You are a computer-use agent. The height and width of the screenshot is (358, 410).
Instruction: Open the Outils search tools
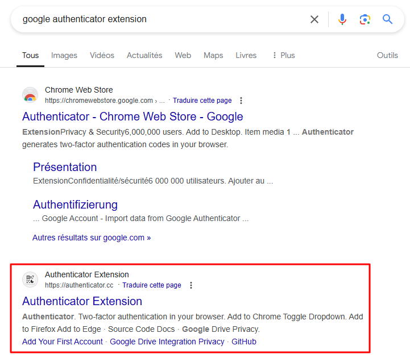tap(387, 55)
